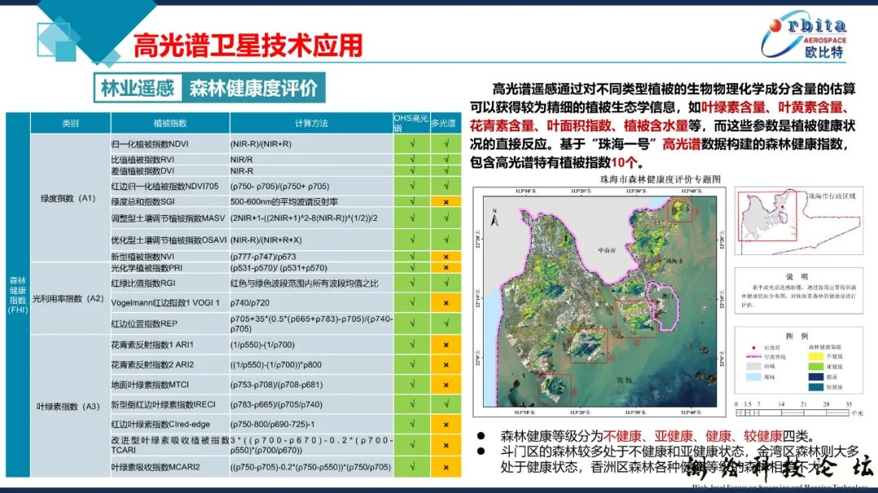878x493 pixels.
Task: Click the 花青素反射指数2 ARI2 row name
Action: [x=152, y=365]
